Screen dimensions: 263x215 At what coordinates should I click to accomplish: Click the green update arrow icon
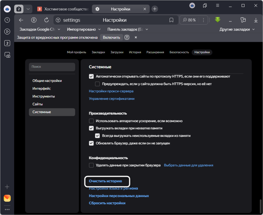click(217, 20)
